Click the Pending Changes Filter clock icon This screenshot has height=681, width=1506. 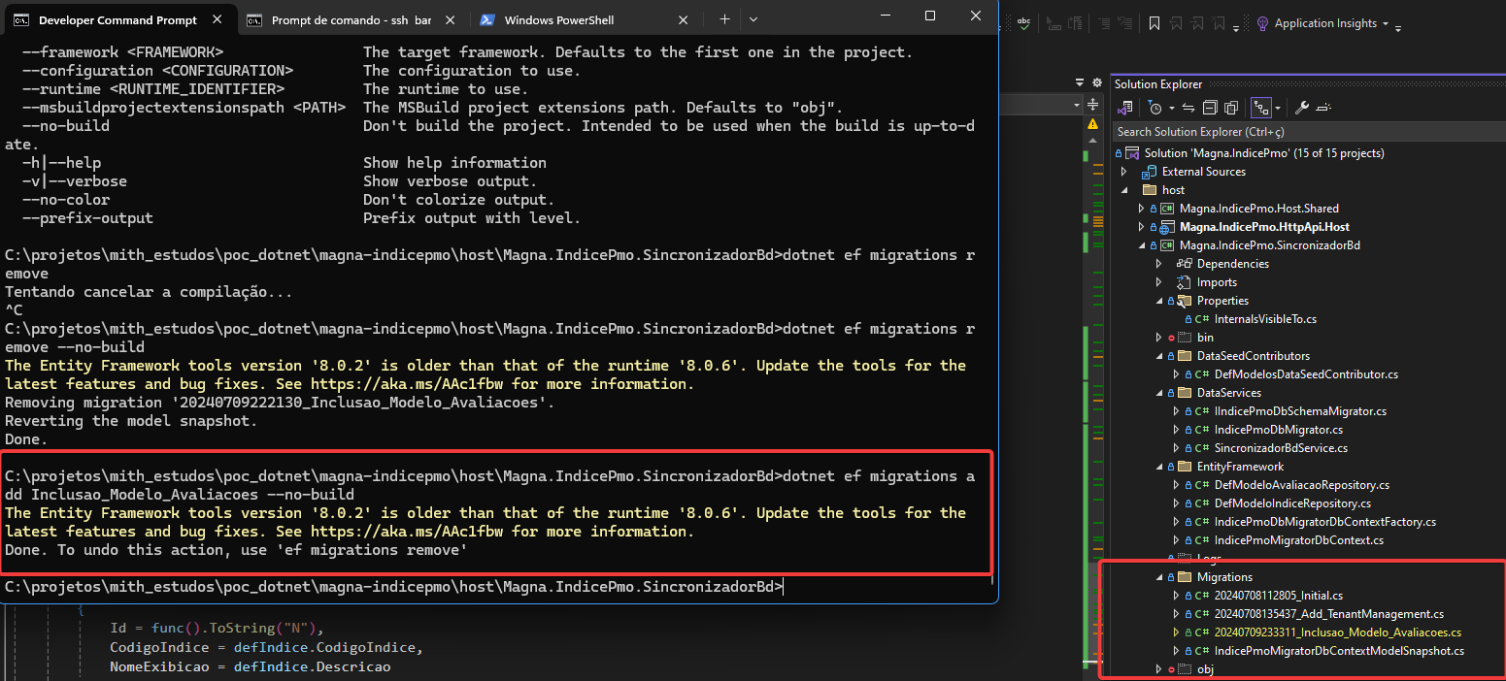click(x=1155, y=108)
